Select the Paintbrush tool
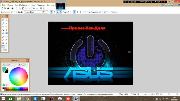 (3, 36)
